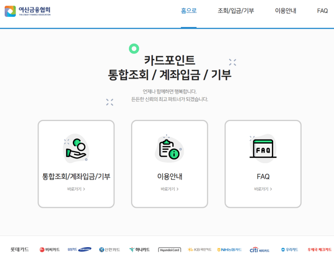Click 바로가기 under 통합조회/계좌입금/기부
Screen dimensions: 334x256
(76, 189)
